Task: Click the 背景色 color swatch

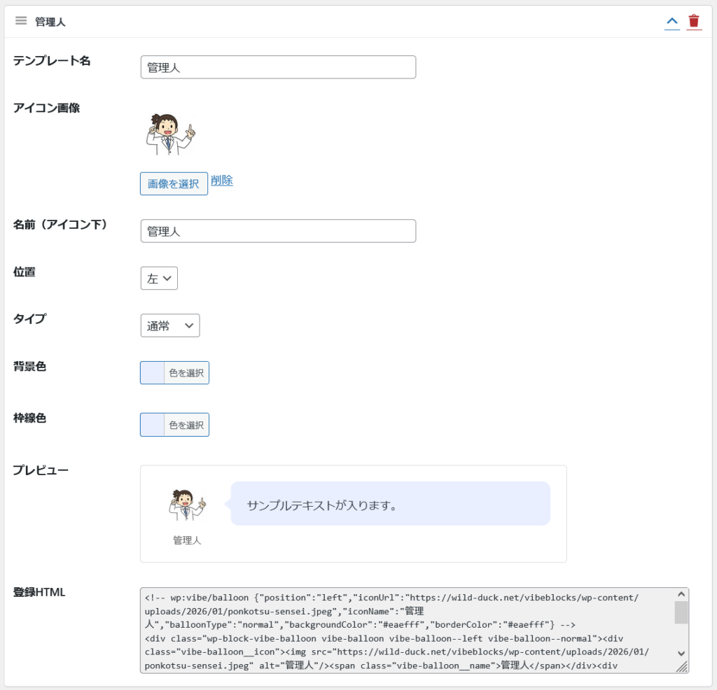Action: coord(153,373)
